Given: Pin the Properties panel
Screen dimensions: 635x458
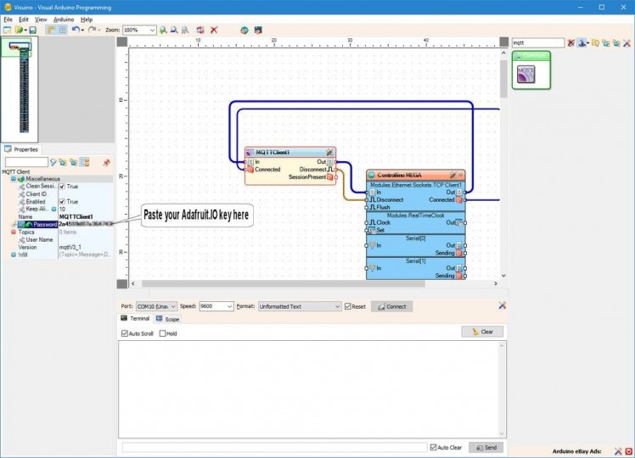Looking at the screenshot, I should [x=106, y=162].
